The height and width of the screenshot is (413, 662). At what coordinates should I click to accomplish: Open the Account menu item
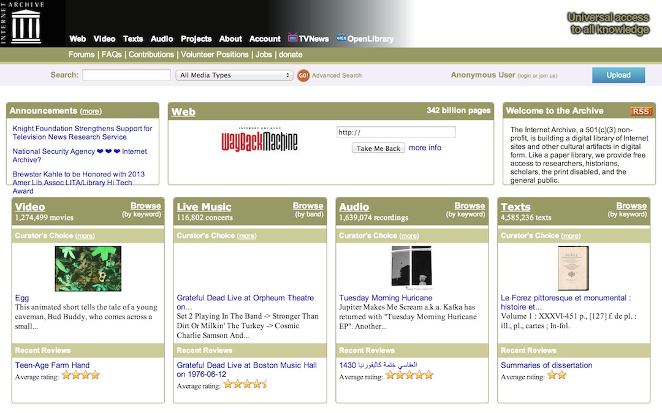click(x=265, y=39)
